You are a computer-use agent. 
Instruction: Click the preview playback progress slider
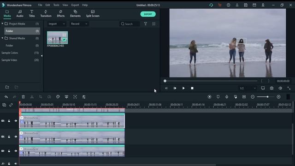coord(211,81)
